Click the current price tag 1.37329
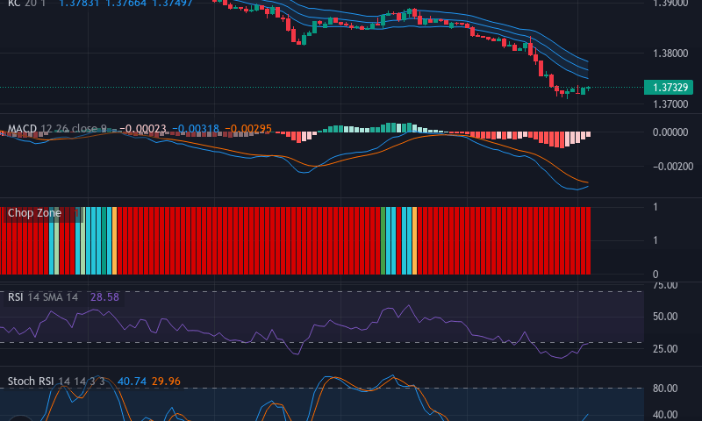This screenshot has width=702, height=421. coord(669,87)
